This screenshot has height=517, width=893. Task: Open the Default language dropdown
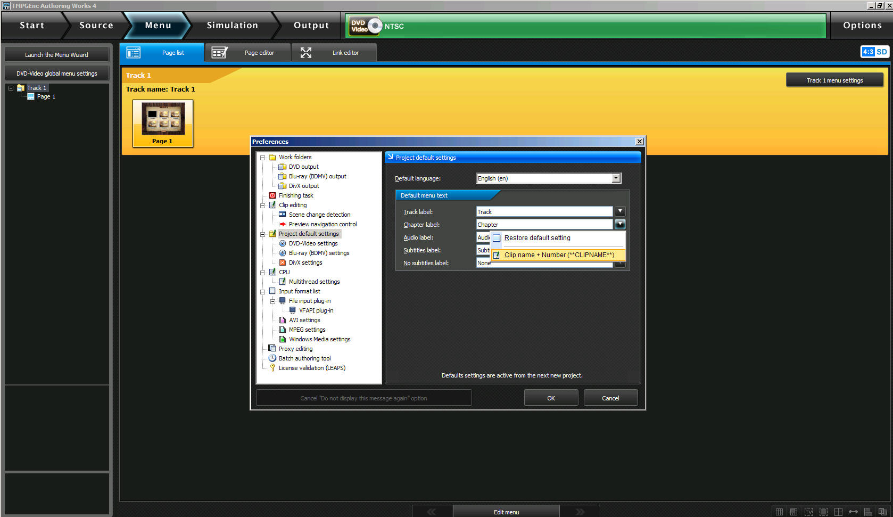616,178
